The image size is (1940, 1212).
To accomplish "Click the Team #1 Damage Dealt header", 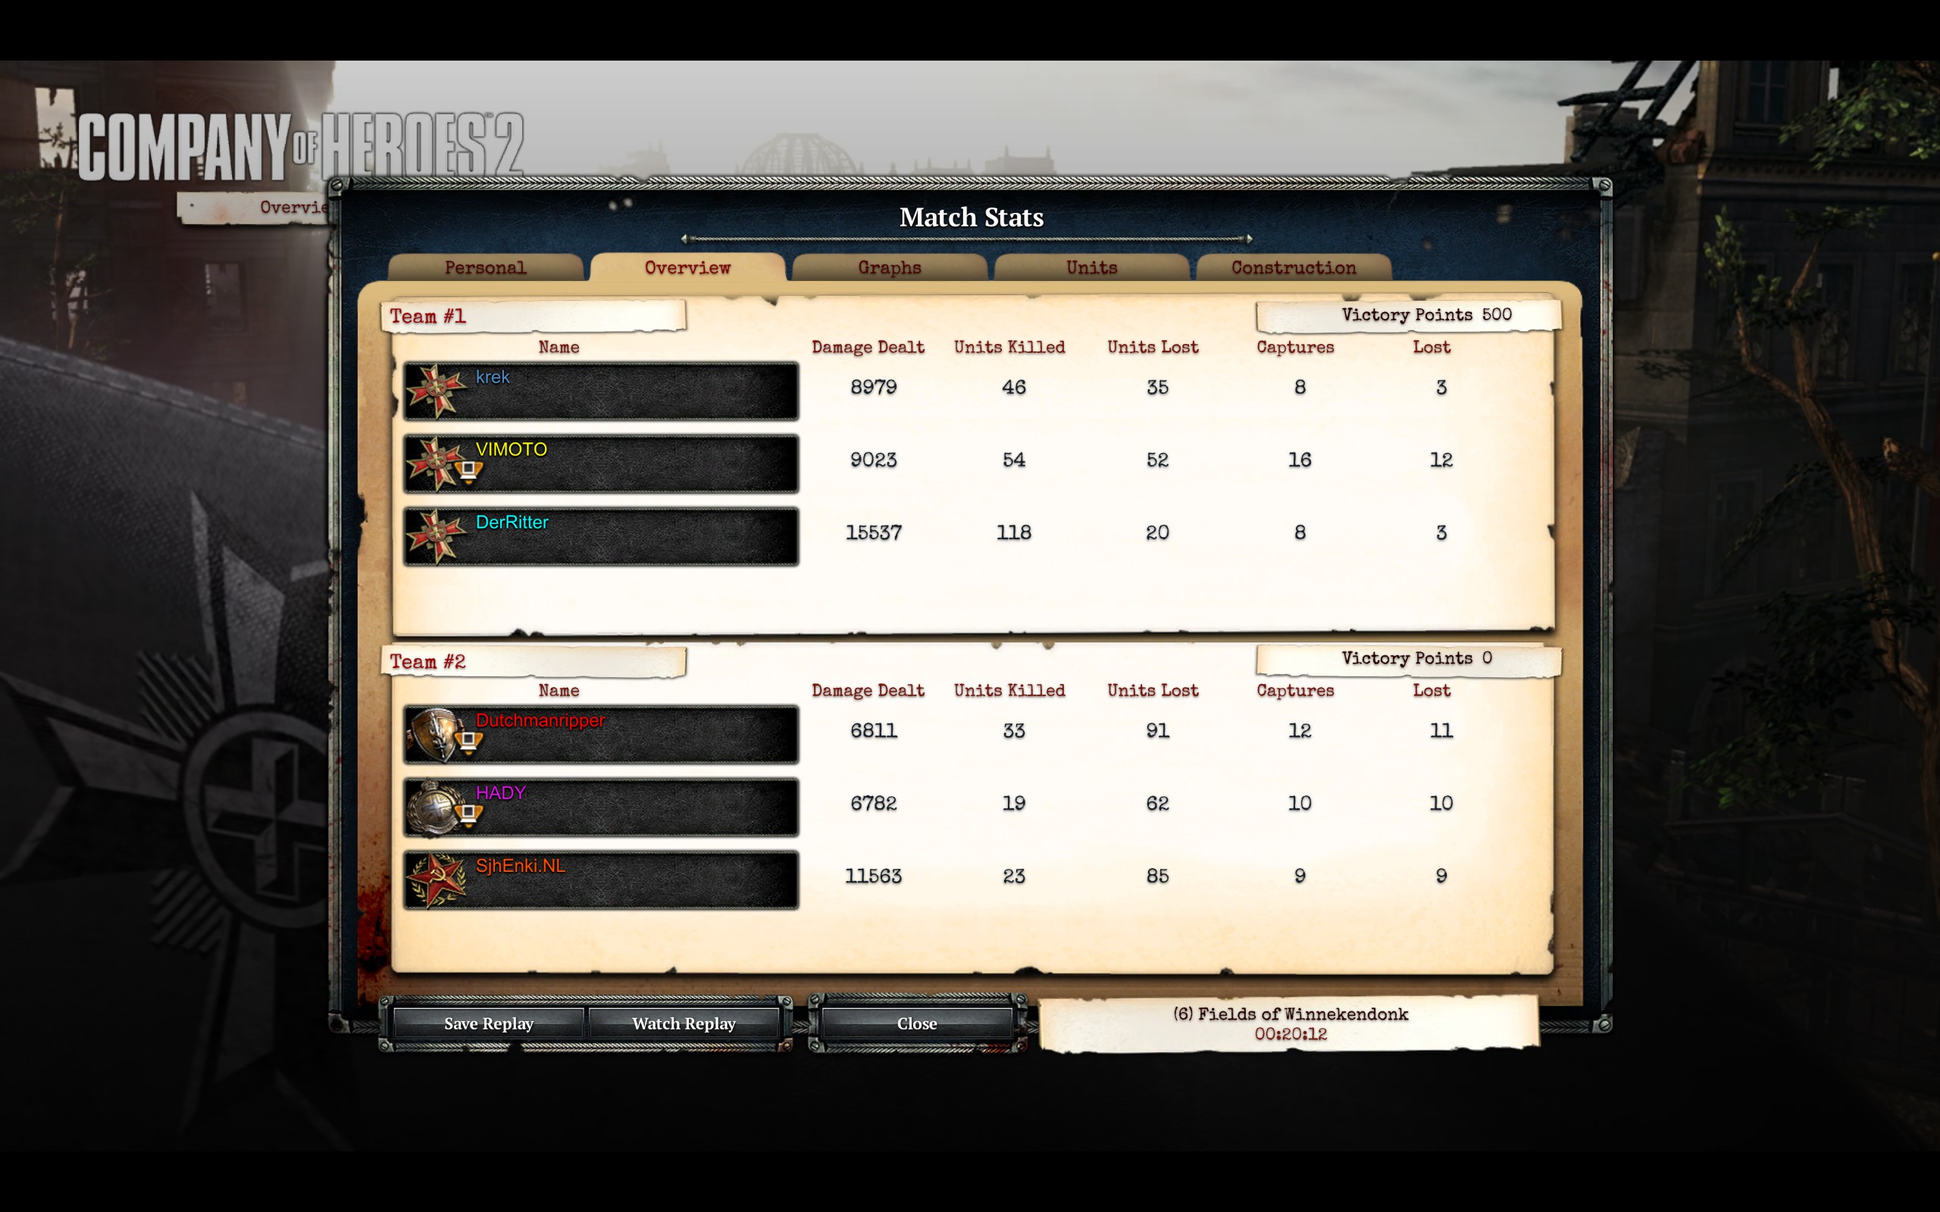I will click(x=868, y=347).
